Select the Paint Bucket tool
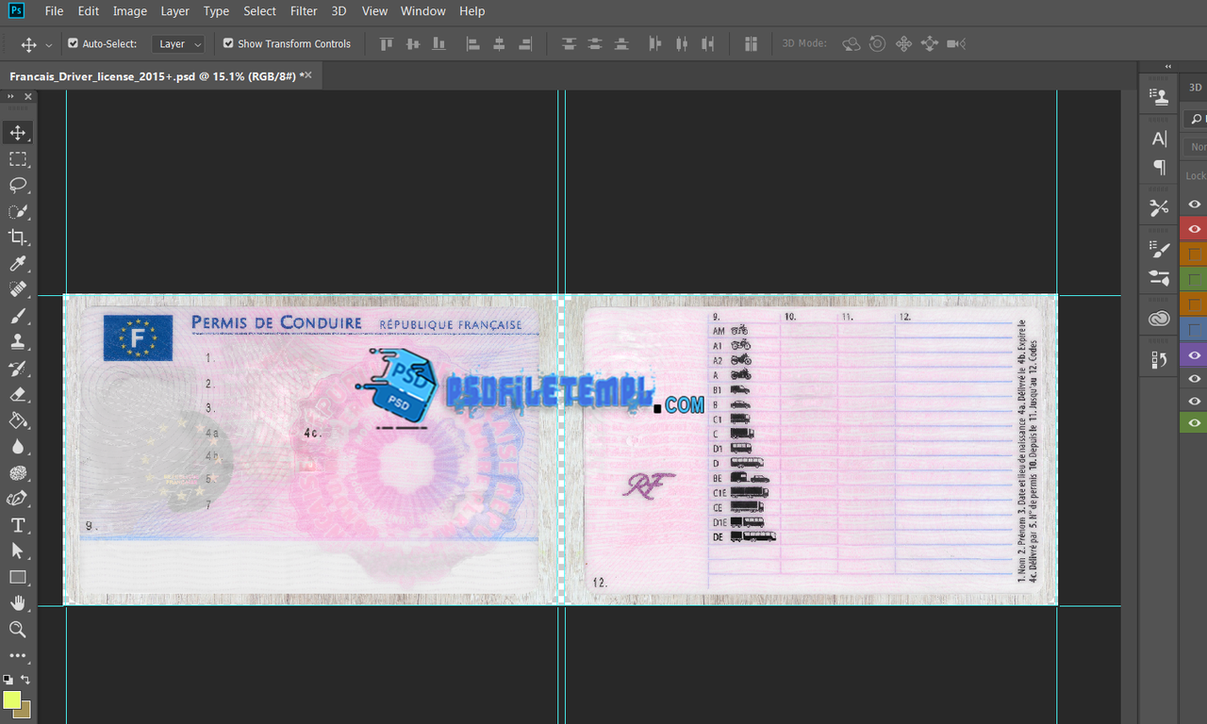This screenshot has height=724, width=1207. (x=18, y=420)
